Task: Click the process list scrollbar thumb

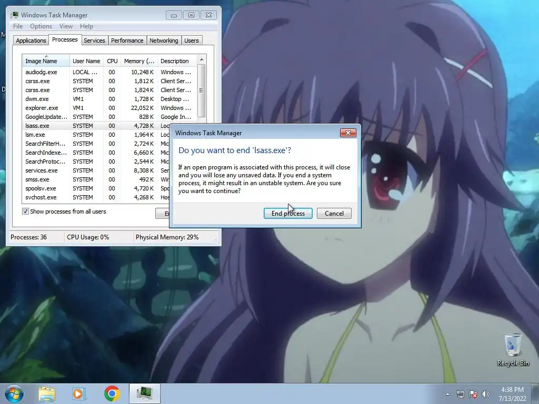Action: pos(202,90)
